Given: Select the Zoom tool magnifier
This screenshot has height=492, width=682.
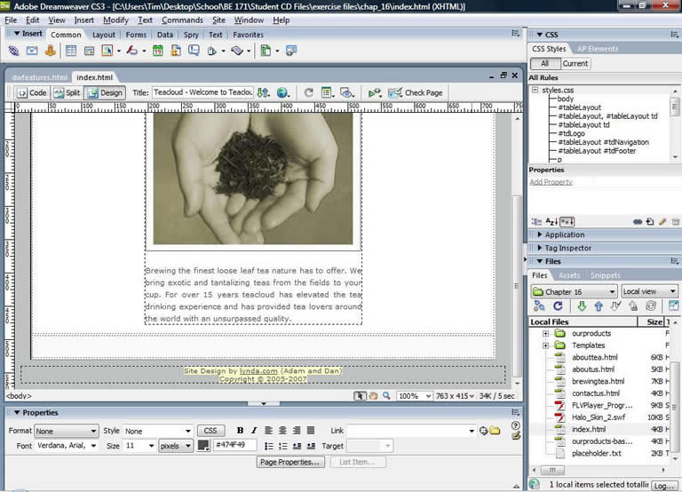Looking at the screenshot, I should pos(386,396).
